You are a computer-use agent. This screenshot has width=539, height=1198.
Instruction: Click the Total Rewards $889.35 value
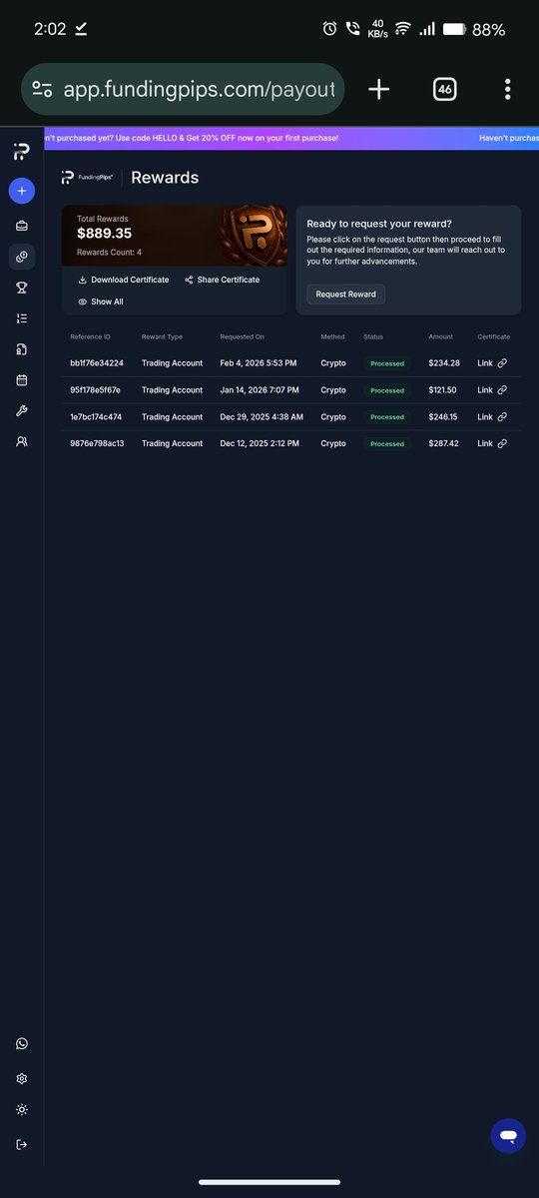click(104, 234)
